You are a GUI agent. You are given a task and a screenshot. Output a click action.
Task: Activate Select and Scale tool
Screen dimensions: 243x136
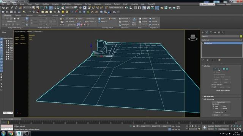(x=59, y=8)
